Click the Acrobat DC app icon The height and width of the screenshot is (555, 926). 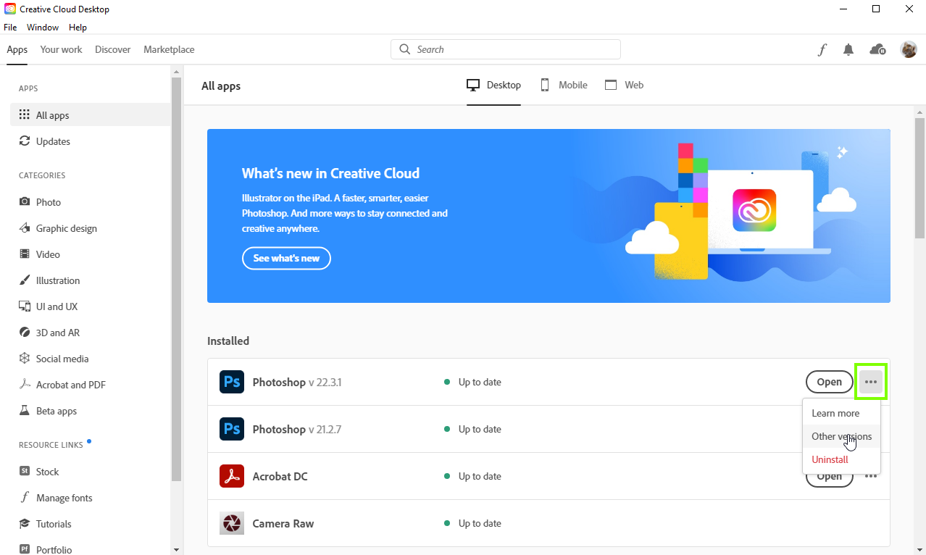click(x=232, y=476)
